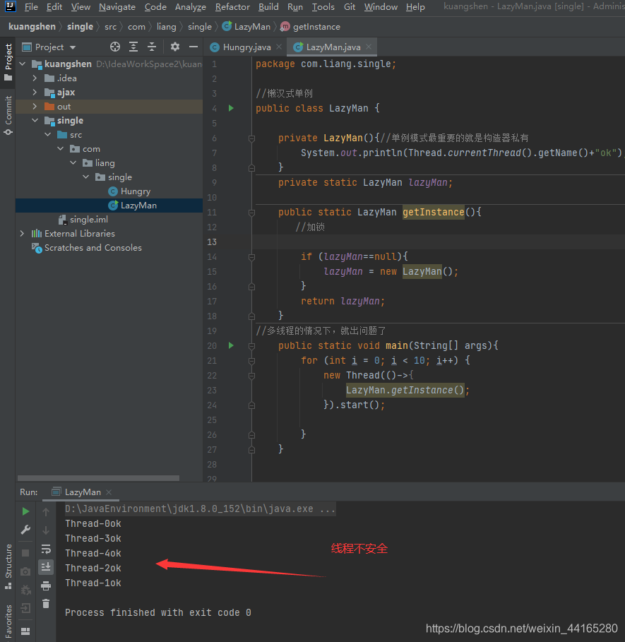The image size is (625, 642).
Task: Open Project panel settings gear
Action: [x=175, y=47]
